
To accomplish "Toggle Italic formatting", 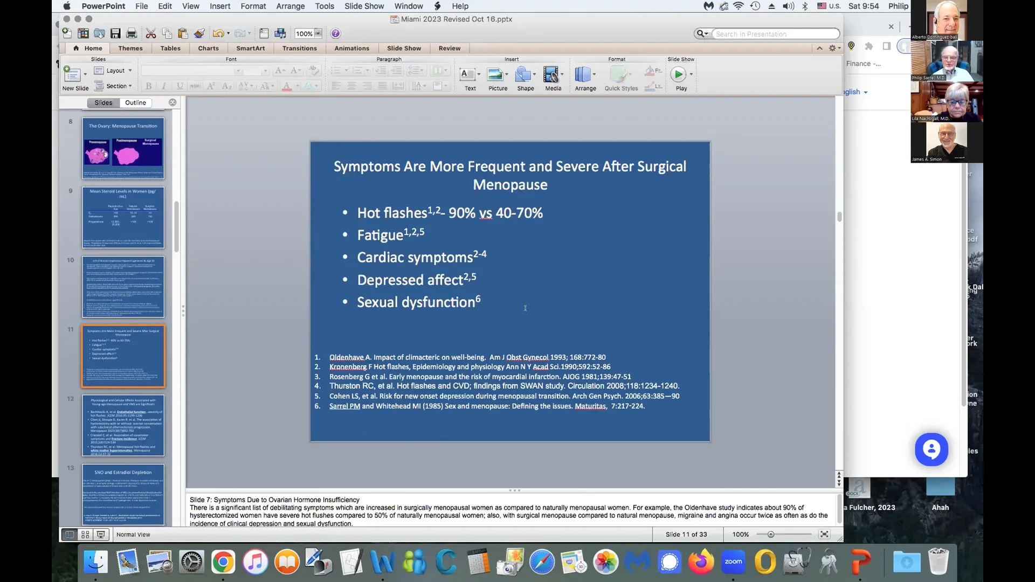I will [x=164, y=86].
